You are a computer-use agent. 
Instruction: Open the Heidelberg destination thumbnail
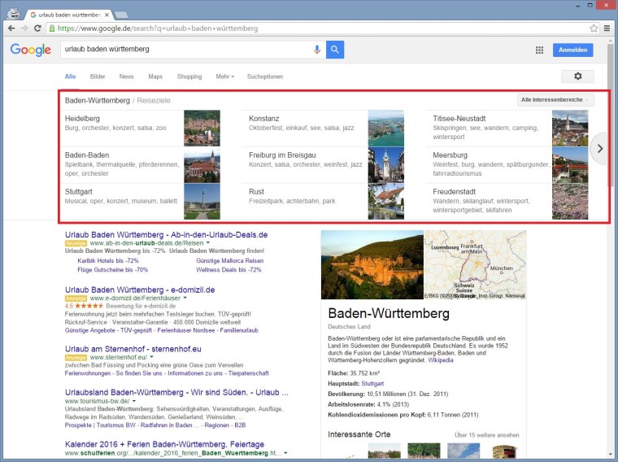click(x=202, y=129)
